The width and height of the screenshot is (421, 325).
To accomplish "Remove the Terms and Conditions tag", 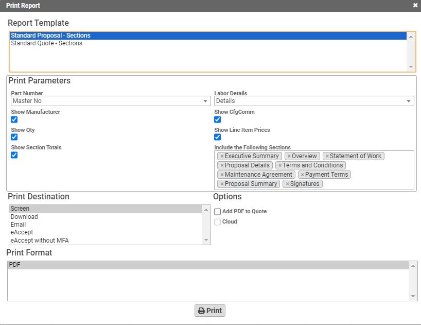I will click(x=279, y=165).
